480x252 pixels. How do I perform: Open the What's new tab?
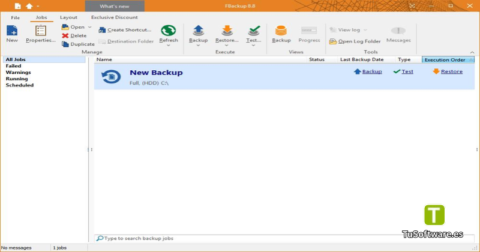tap(115, 6)
